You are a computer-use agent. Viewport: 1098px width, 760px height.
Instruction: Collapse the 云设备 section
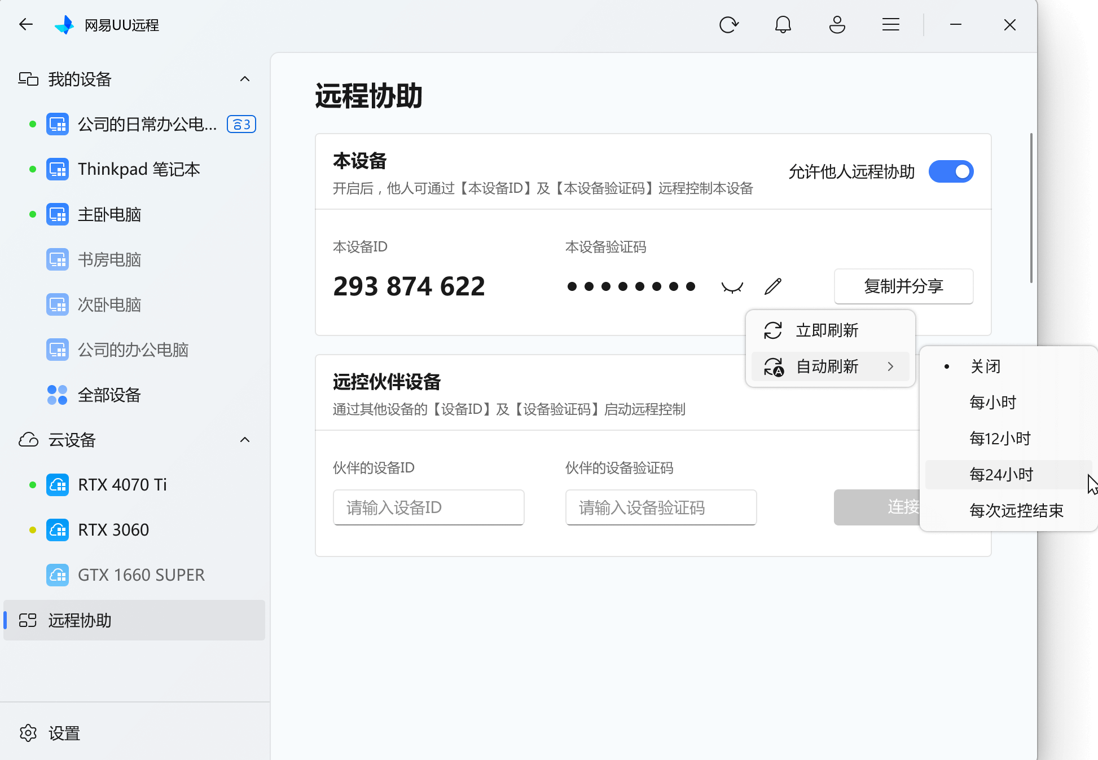pyautogui.click(x=245, y=440)
